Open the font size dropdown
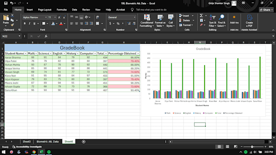Viewport: 276px width, 155px height. pos(55,17)
